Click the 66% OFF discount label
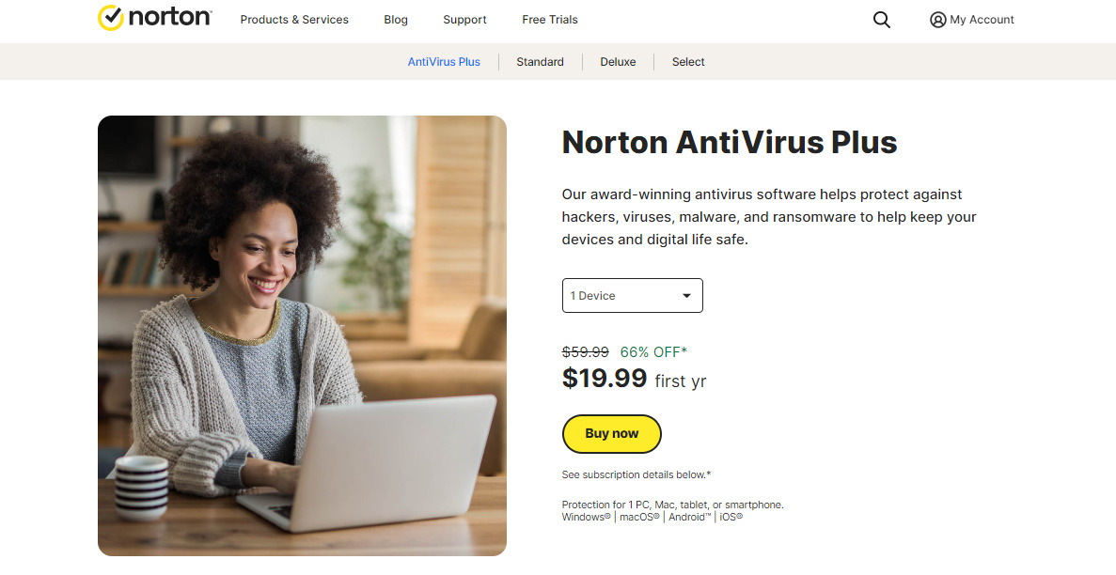1116x575 pixels. [653, 352]
